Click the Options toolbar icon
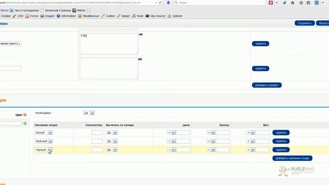Viewport: 329px width, 185px height. click(169, 16)
